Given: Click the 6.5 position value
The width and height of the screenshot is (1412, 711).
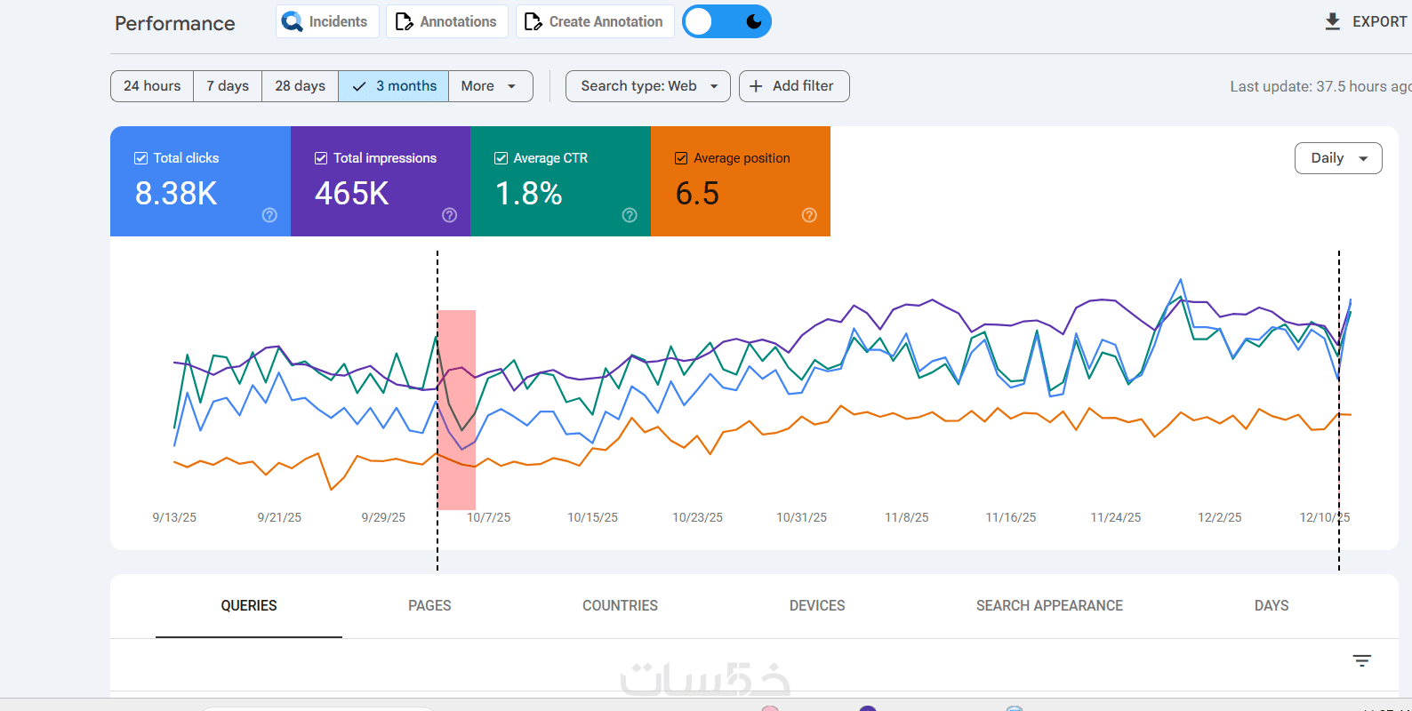Looking at the screenshot, I should pyautogui.click(x=697, y=193).
